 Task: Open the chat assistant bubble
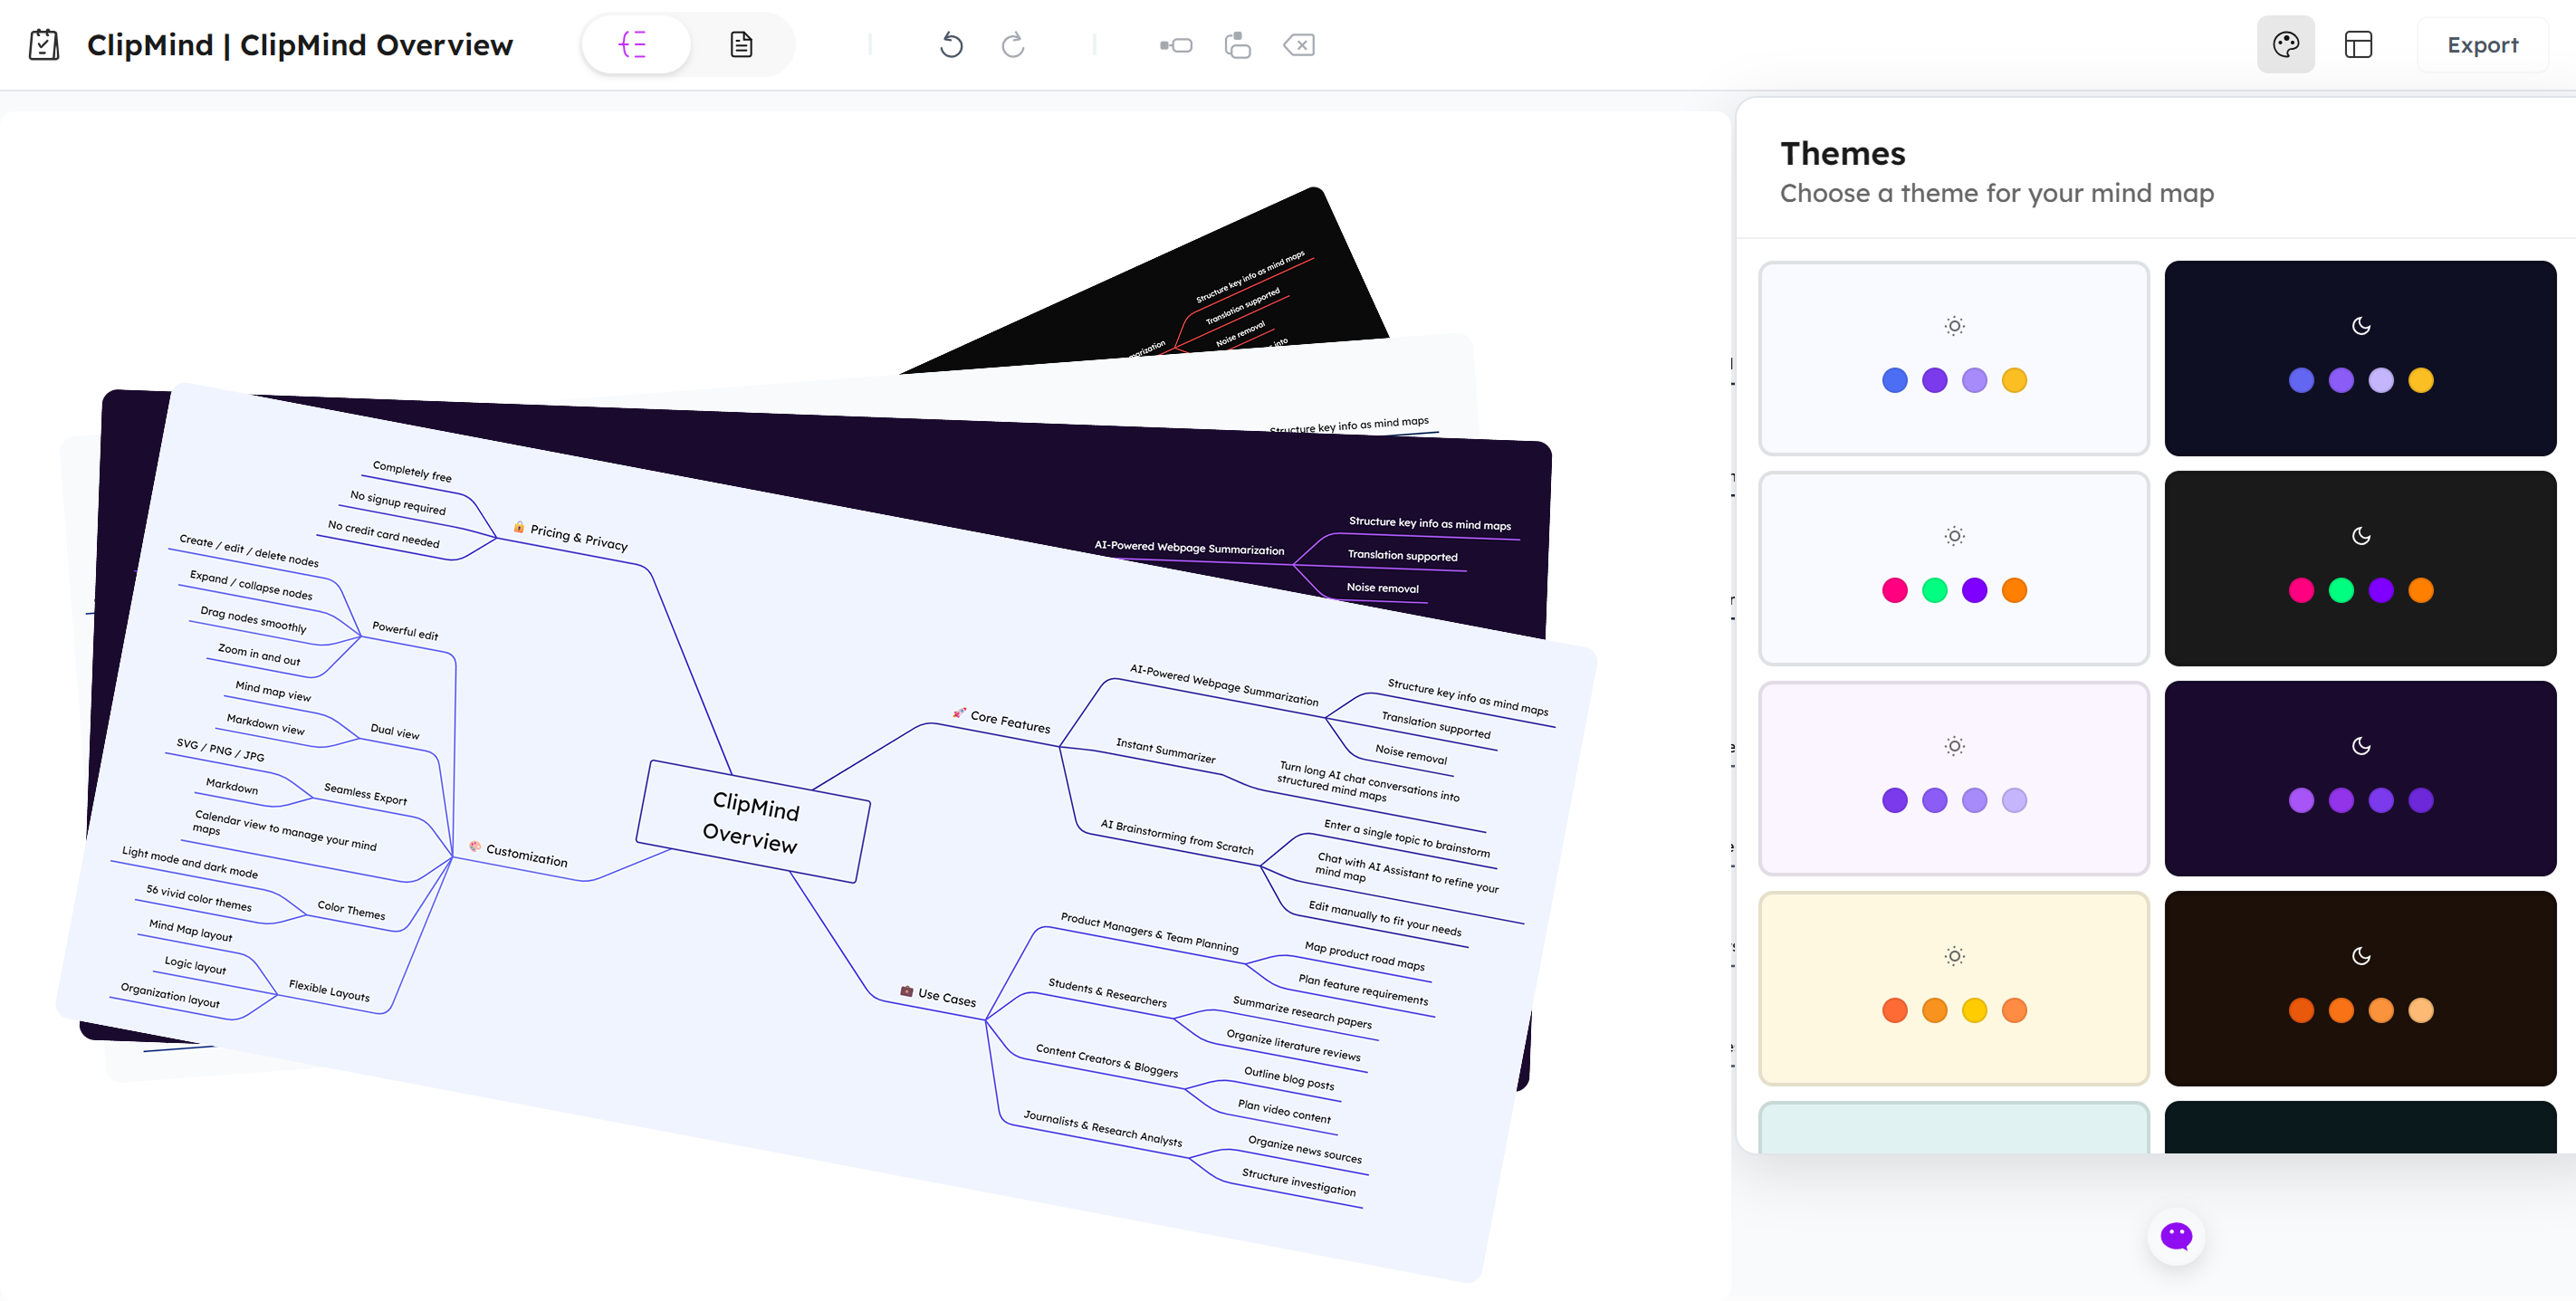coord(2176,1236)
